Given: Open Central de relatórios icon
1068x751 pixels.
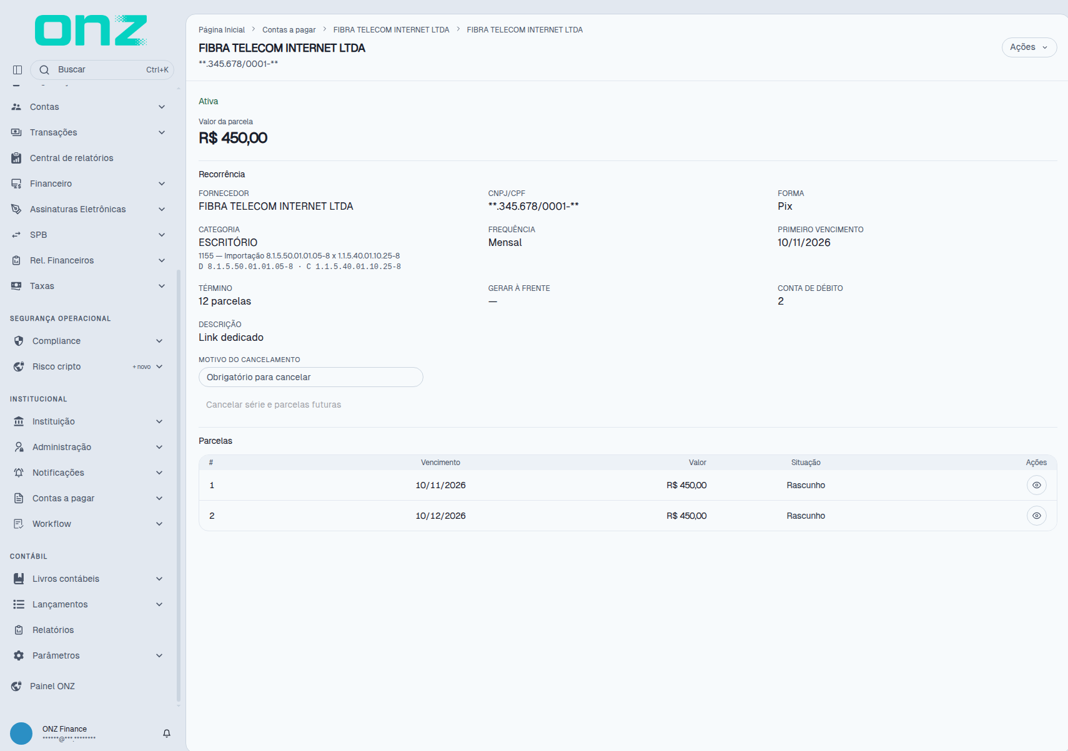Looking at the screenshot, I should (x=16, y=158).
